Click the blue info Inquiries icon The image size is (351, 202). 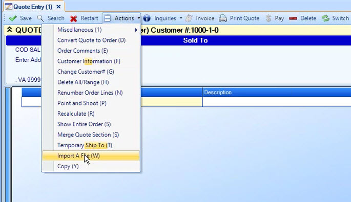147,18
